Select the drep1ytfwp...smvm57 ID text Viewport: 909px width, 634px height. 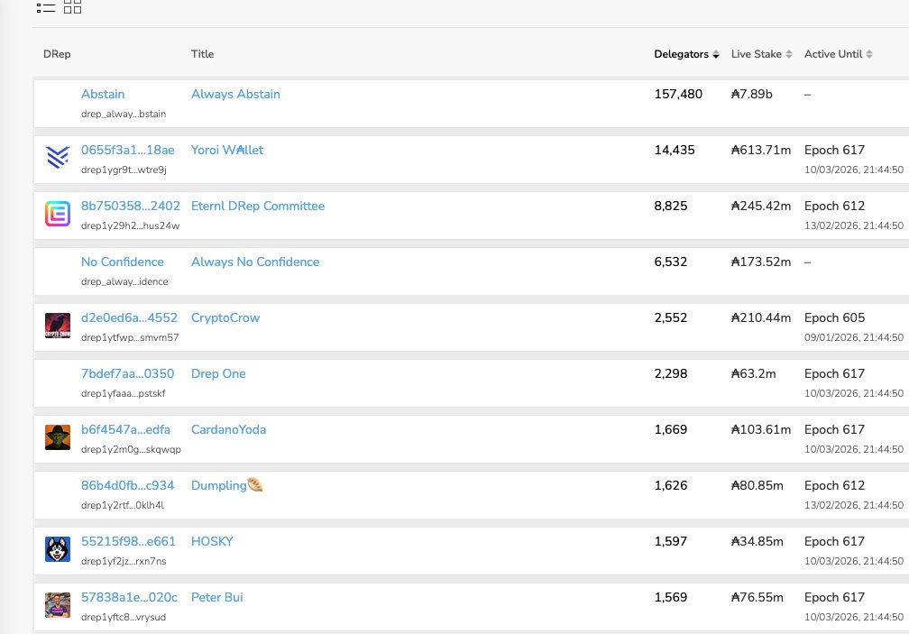pos(130,338)
